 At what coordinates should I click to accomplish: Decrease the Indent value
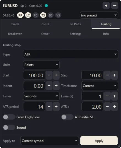pos(49,86)
